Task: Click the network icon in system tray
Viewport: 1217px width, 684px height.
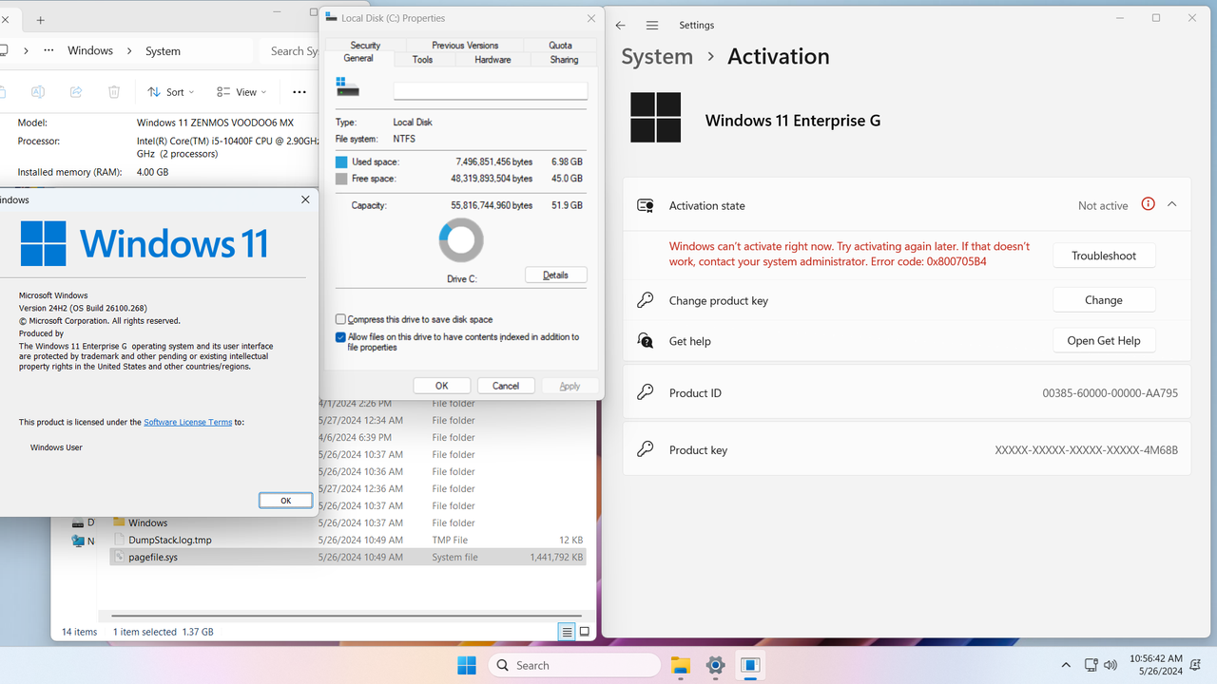Action: (x=1091, y=665)
